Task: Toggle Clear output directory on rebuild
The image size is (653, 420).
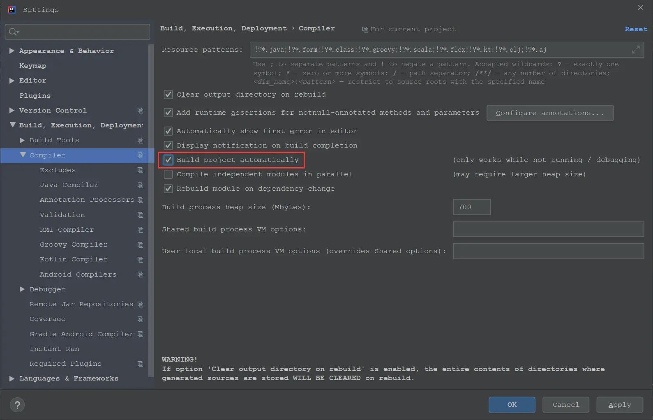Action: click(168, 95)
